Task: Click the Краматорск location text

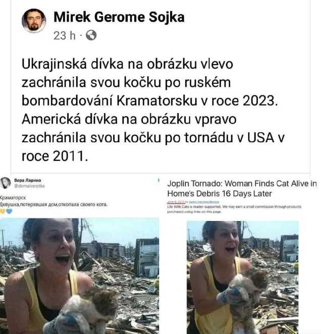Action: pos(13,198)
